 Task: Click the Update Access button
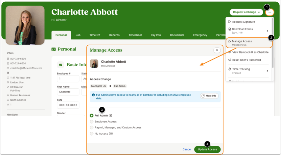click(207, 149)
